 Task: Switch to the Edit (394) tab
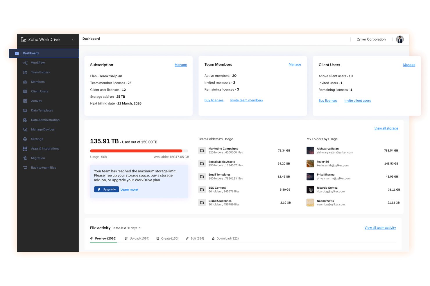click(195, 238)
